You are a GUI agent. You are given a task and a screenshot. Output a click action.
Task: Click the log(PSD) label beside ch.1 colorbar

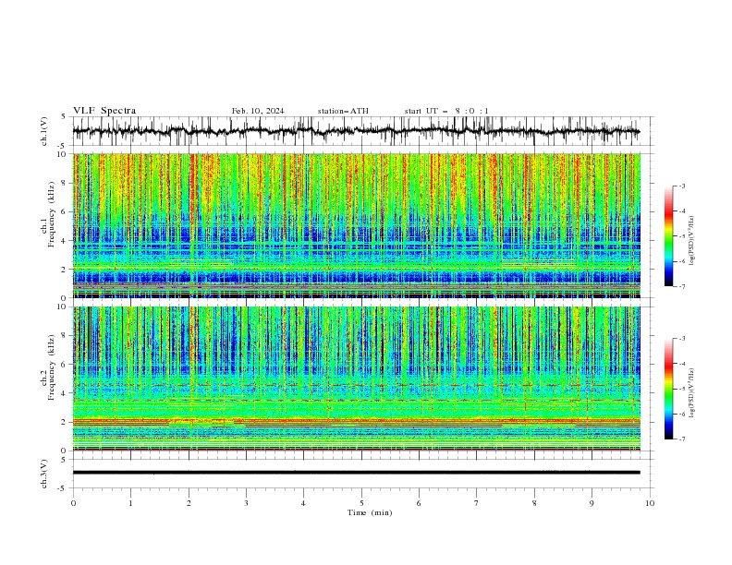coord(692,241)
